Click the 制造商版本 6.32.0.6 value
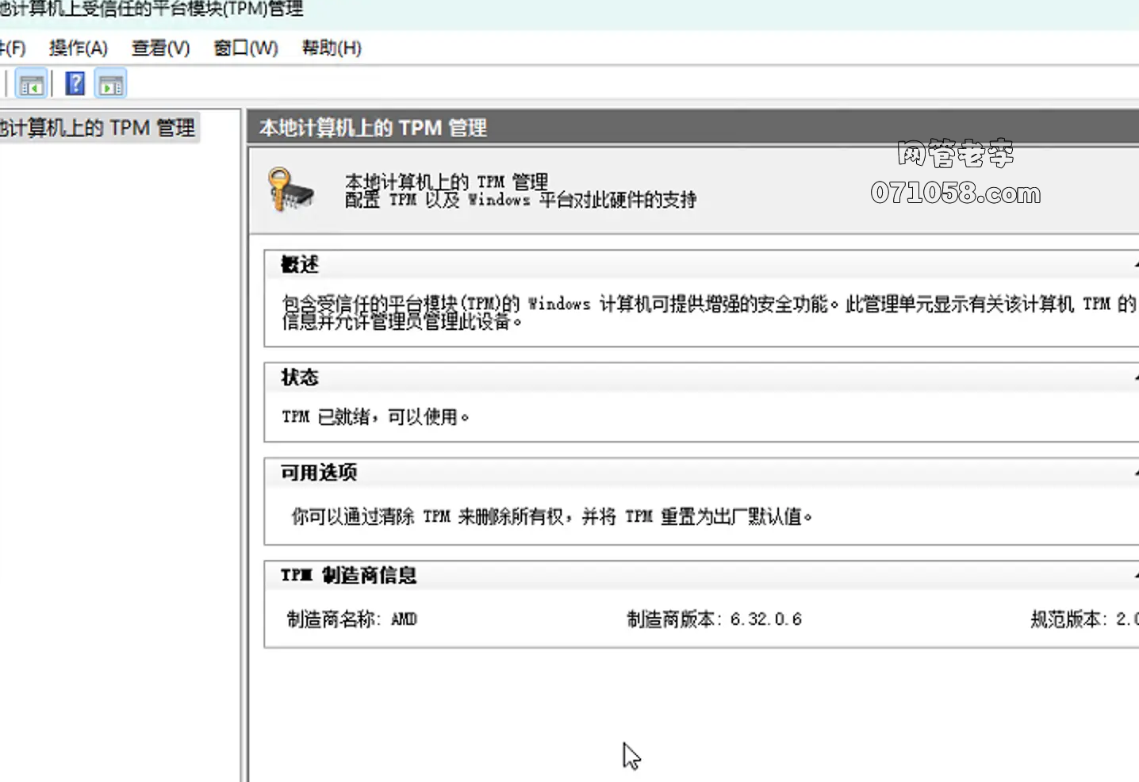 [765, 619]
